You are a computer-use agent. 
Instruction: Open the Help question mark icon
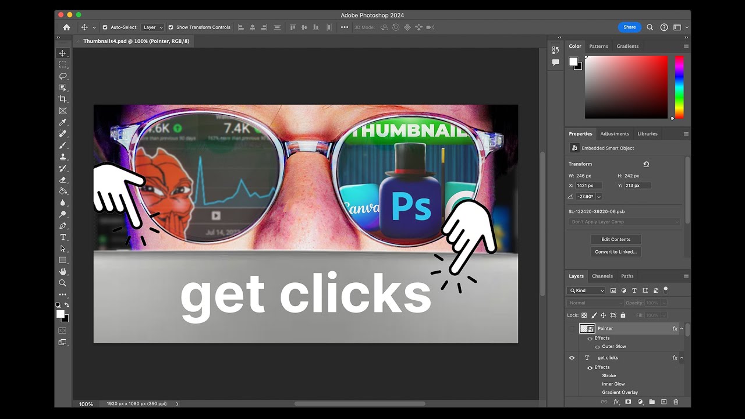pyautogui.click(x=664, y=27)
